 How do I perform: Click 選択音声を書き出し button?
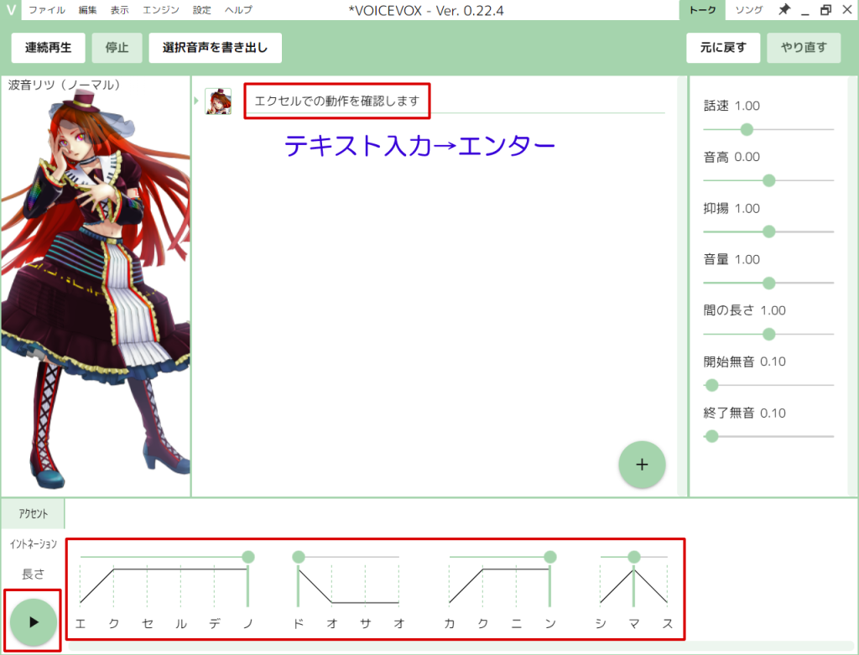(x=215, y=48)
